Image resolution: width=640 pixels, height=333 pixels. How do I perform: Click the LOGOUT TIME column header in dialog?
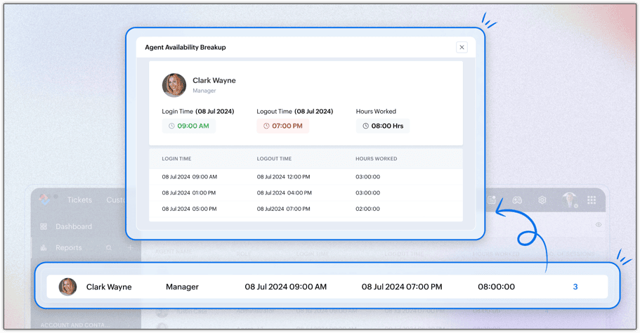[274, 159]
